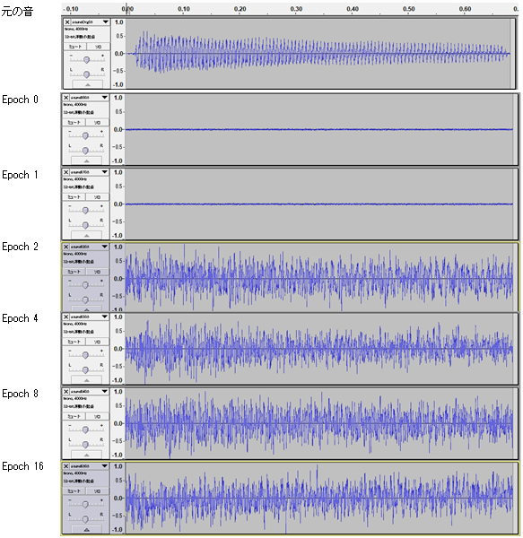Click the 0.10 mark on the timeline ruler

click(x=184, y=9)
